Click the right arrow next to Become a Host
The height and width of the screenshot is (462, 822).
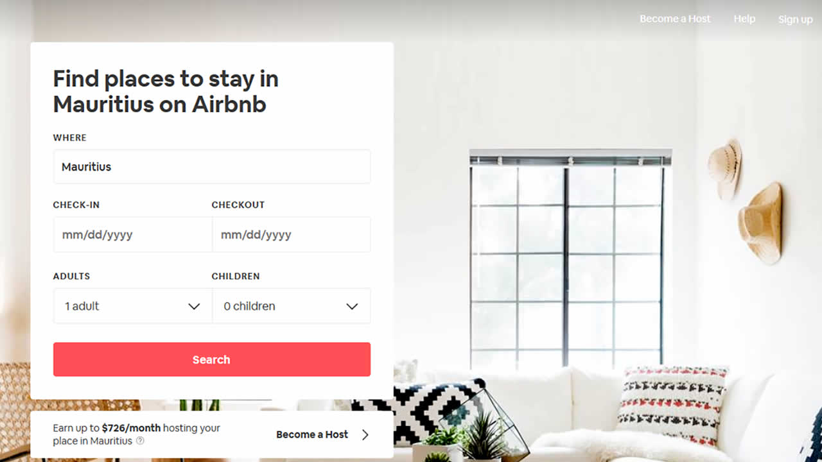(365, 434)
